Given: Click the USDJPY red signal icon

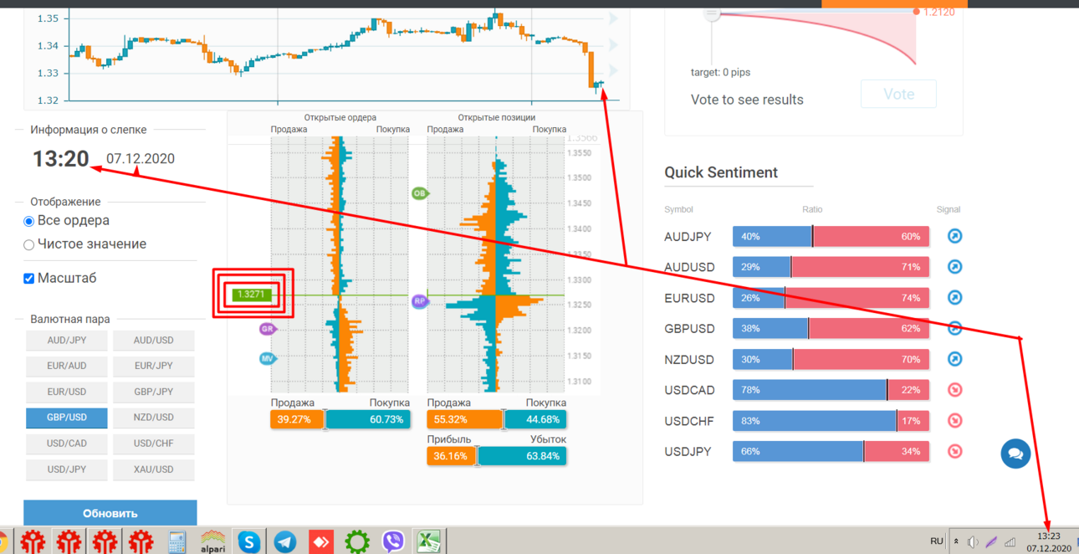Looking at the screenshot, I should pyautogui.click(x=954, y=451).
